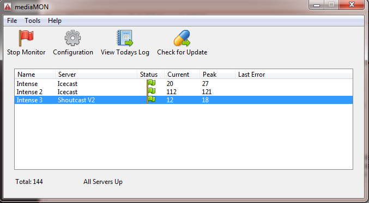Click the Check for Update label

click(182, 52)
